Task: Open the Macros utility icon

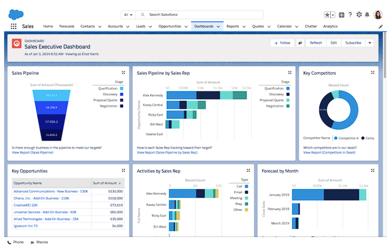Action: [32, 242]
